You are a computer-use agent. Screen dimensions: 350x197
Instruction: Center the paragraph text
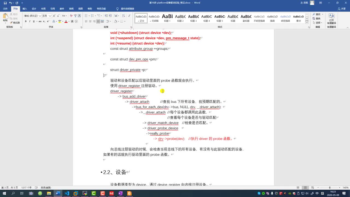[90, 21]
